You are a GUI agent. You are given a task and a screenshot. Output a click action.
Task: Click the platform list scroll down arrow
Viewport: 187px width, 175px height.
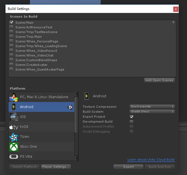pos(76,159)
